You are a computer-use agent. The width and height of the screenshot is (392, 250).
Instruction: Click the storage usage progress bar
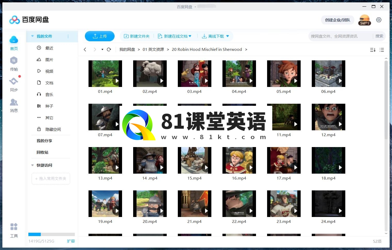pos(52,234)
